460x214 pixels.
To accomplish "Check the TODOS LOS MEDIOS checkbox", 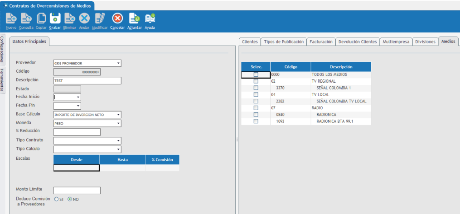I will coord(256,74).
